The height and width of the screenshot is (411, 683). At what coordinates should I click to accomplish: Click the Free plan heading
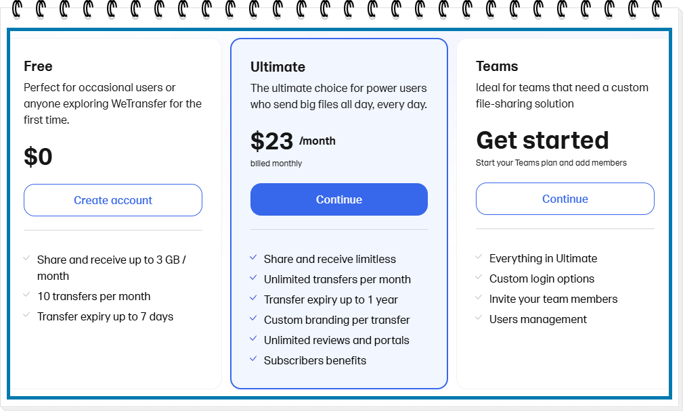(x=39, y=66)
